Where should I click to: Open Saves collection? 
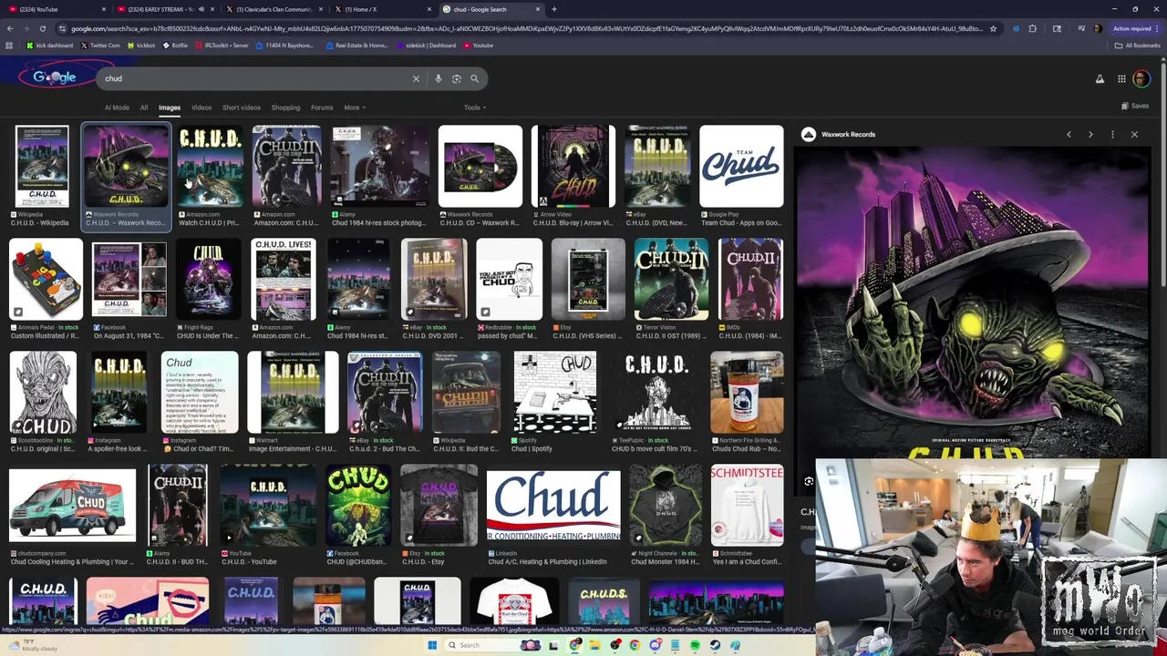(1134, 106)
